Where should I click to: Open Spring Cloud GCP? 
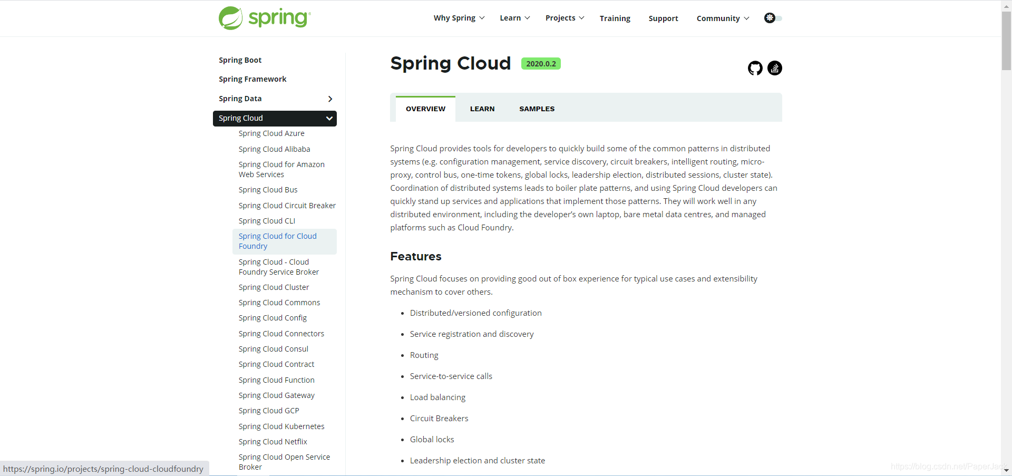(x=269, y=411)
